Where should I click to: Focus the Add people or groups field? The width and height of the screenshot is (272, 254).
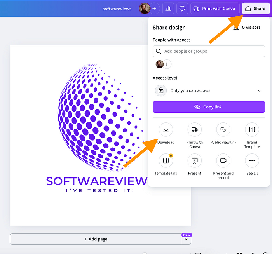(x=209, y=51)
